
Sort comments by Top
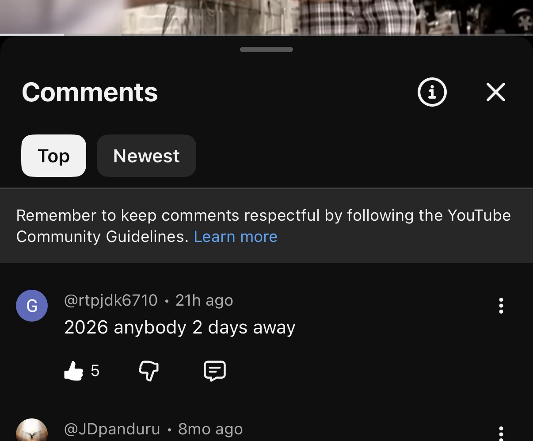(x=53, y=156)
